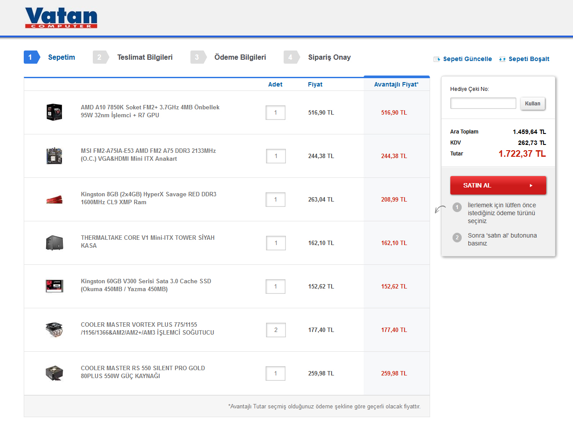Select the step 4 number badge

pyautogui.click(x=292, y=57)
